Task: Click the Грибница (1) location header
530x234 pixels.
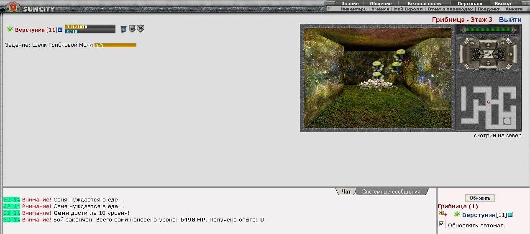Action: pos(458,206)
